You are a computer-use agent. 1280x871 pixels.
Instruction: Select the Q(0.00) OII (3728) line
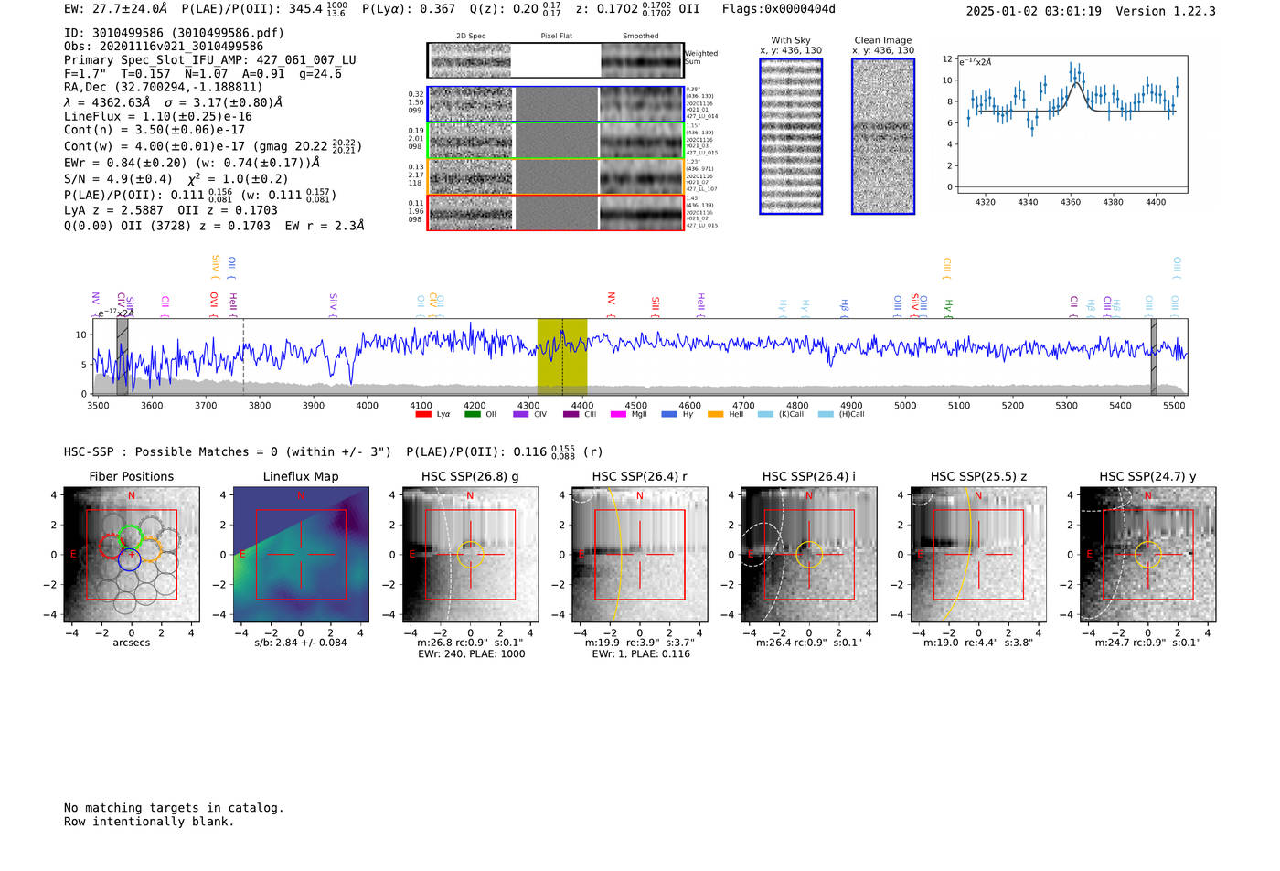click(x=214, y=225)
